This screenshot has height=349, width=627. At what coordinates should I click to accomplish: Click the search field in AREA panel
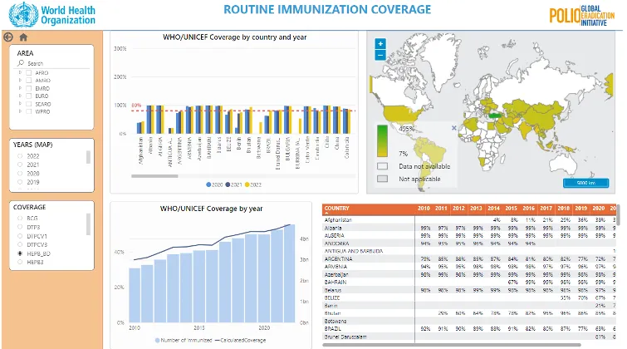tap(52, 64)
